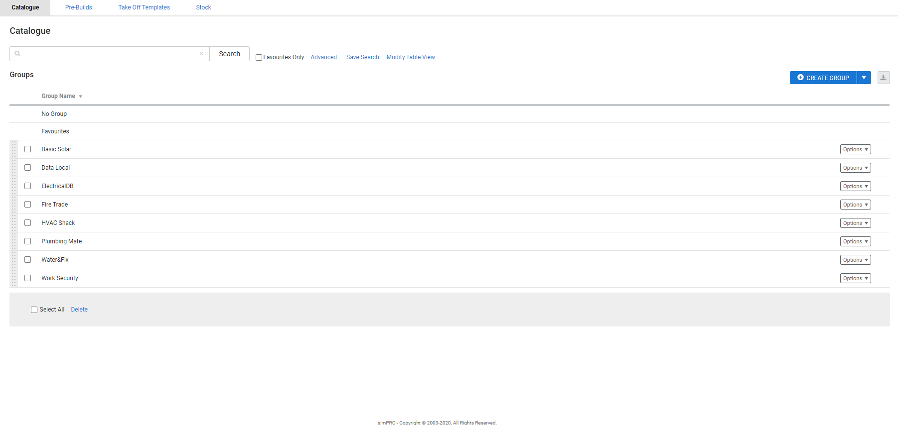Click drag handle for Plumbing Mate row
Image resolution: width=898 pixels, height=425 pixels.
[x=14, y=241]
